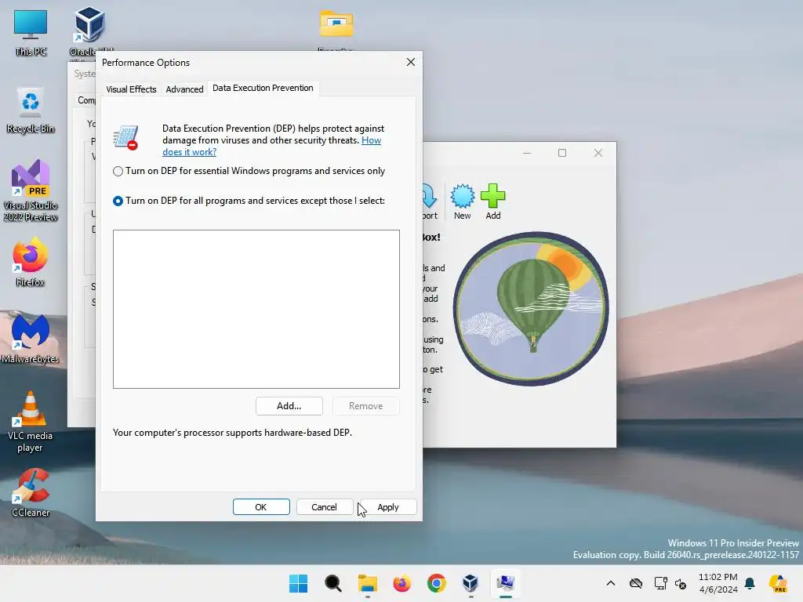Select the Data Execution Prevention tab
Screen dimensions: 803x602
tap(263, 88)
